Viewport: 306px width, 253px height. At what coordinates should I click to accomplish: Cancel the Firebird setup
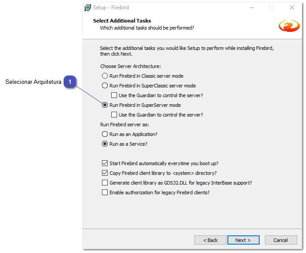(280, 240)
